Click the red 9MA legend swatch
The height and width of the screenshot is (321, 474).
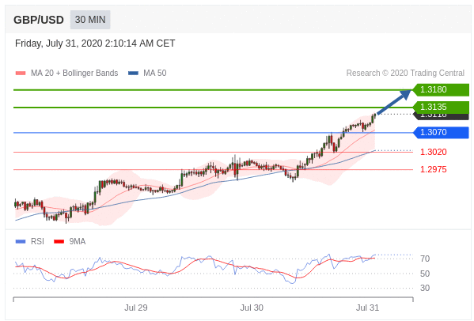click(59, 241)
